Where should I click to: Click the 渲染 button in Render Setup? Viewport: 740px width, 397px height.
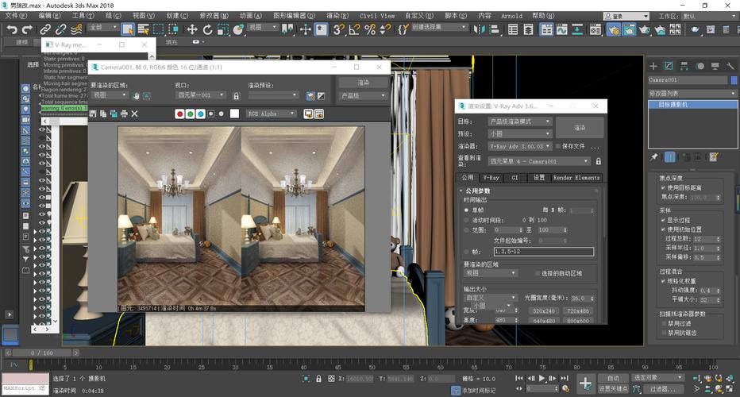click(x=580, y=127)
